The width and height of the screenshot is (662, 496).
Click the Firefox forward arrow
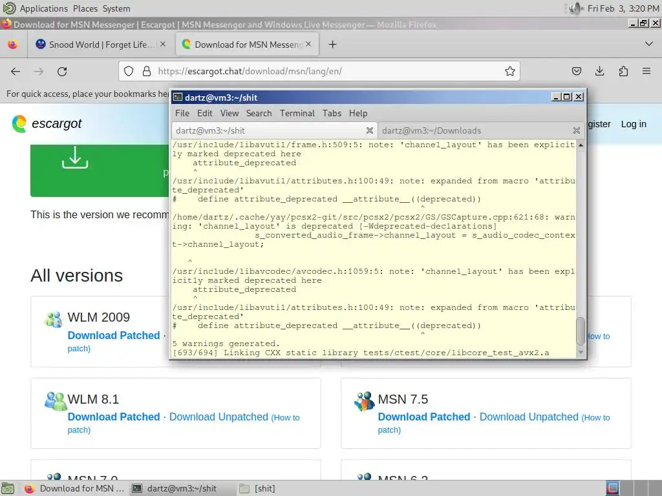coord(39,71)
